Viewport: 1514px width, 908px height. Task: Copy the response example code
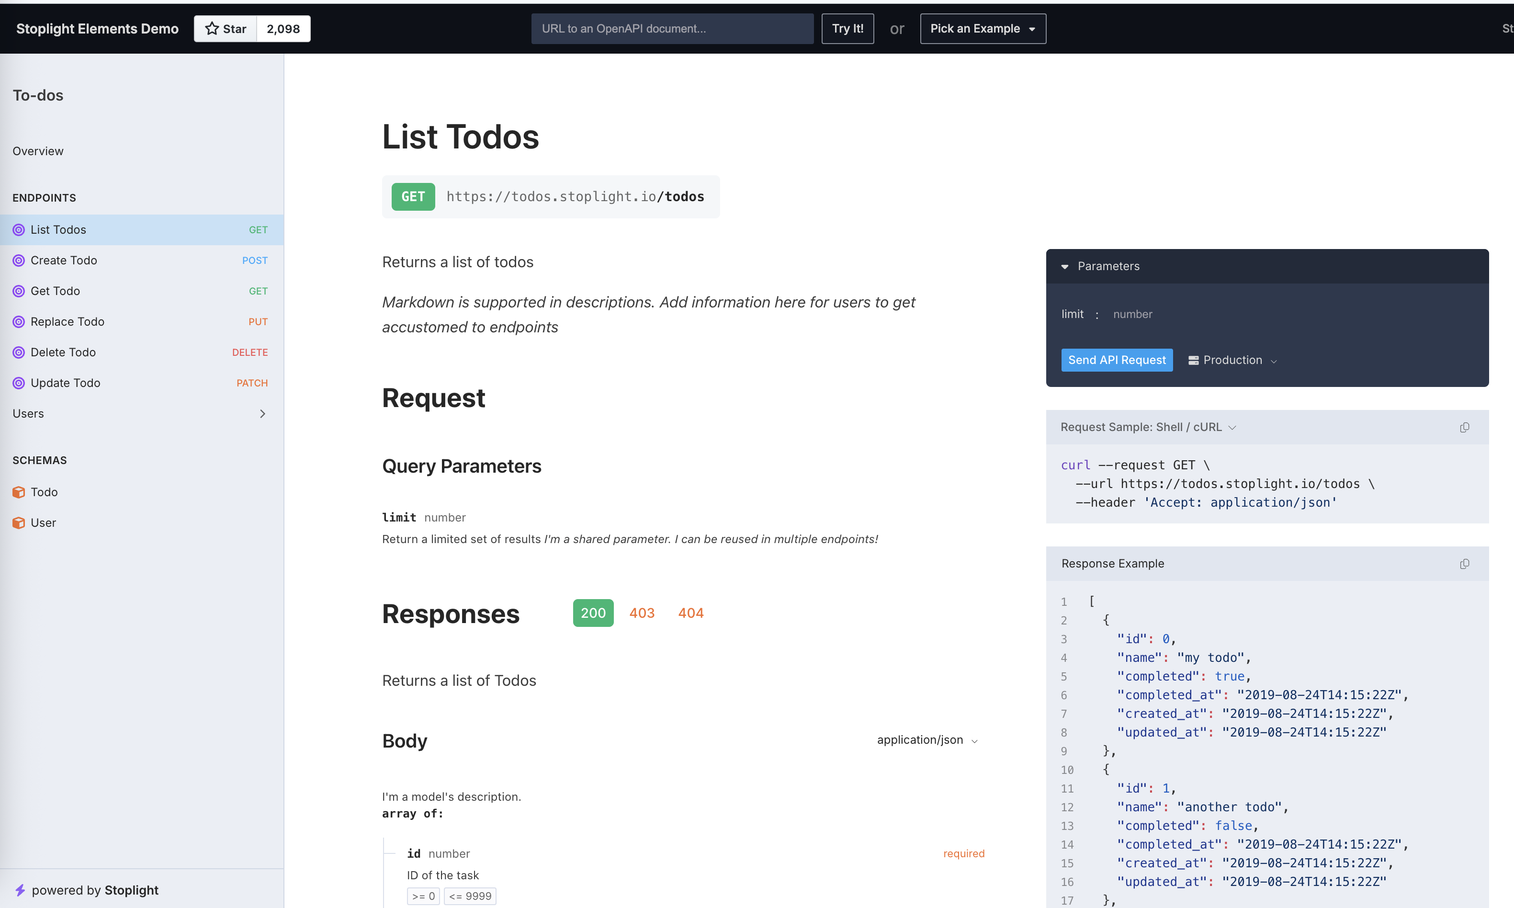pyautogui.click(x=1465, y=564)
